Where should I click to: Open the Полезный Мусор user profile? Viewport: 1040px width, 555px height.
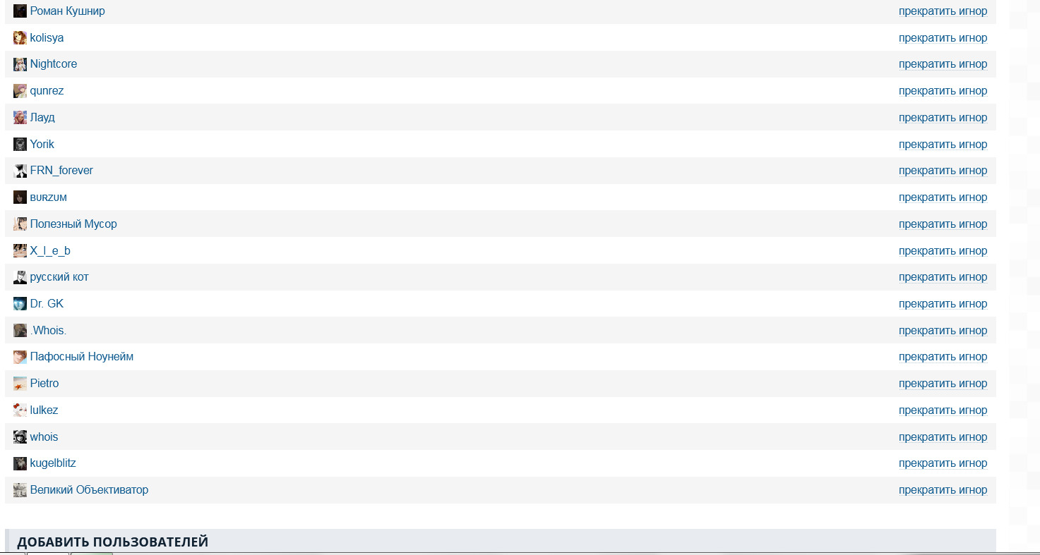tap(73, 224)
